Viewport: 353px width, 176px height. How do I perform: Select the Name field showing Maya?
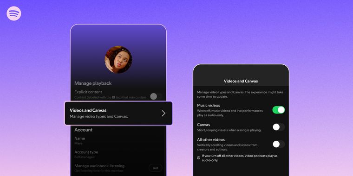click(x=118, y=140)
